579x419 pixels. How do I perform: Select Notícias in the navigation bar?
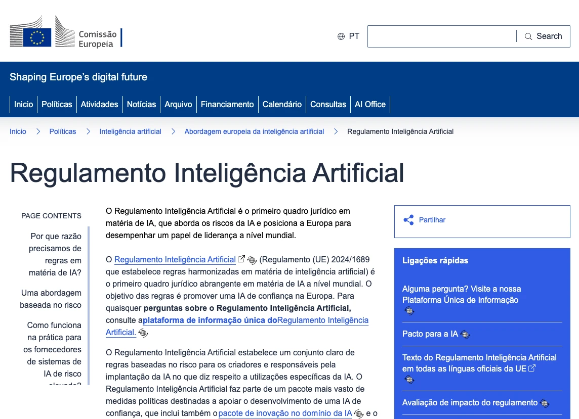pyautogui.click(x=141, y=104)
